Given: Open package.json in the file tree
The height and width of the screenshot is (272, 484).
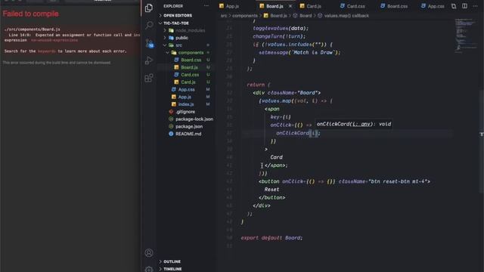Looking at the screenshot, I should [x=189, y=127].
